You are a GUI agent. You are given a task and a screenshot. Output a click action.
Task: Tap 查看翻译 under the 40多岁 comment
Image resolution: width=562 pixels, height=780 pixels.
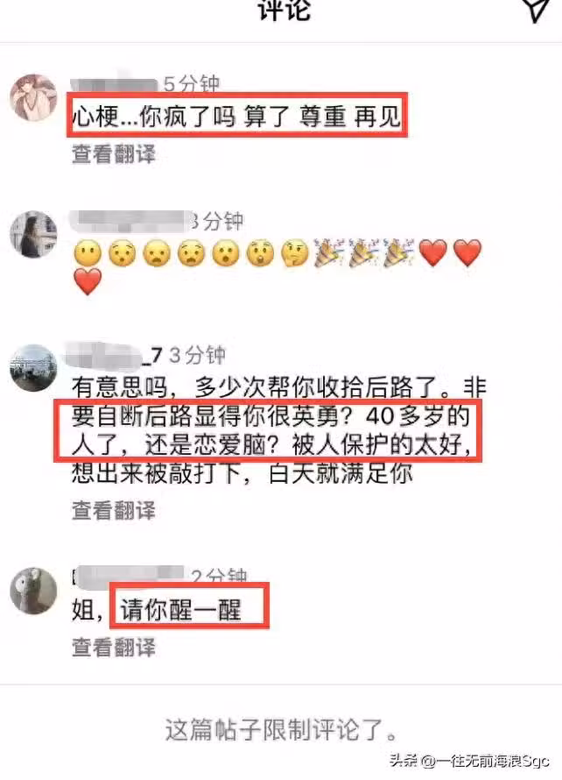click(x=114, y=510)
